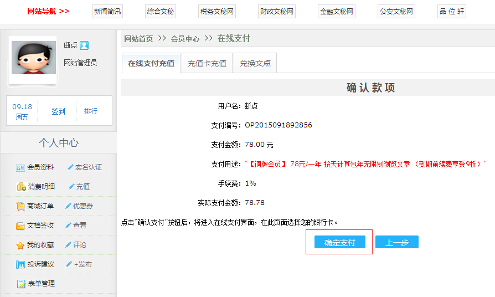Click the 商城订单 shopping cart icon
The image size is (495, 297).
20,206
